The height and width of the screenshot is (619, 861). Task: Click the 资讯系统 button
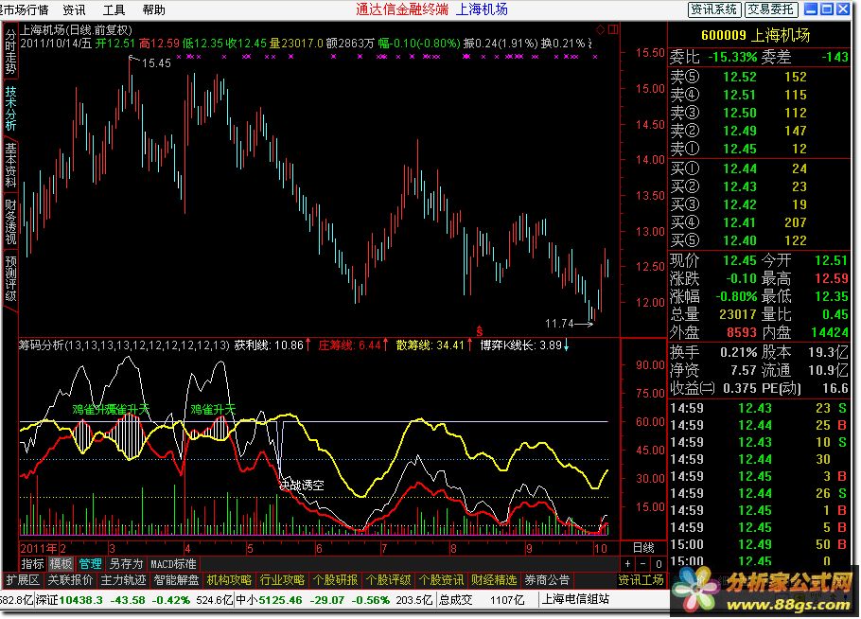(714, 9)
